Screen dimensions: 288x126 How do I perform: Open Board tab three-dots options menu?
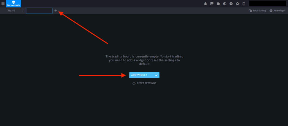click(x=23, y=11)
